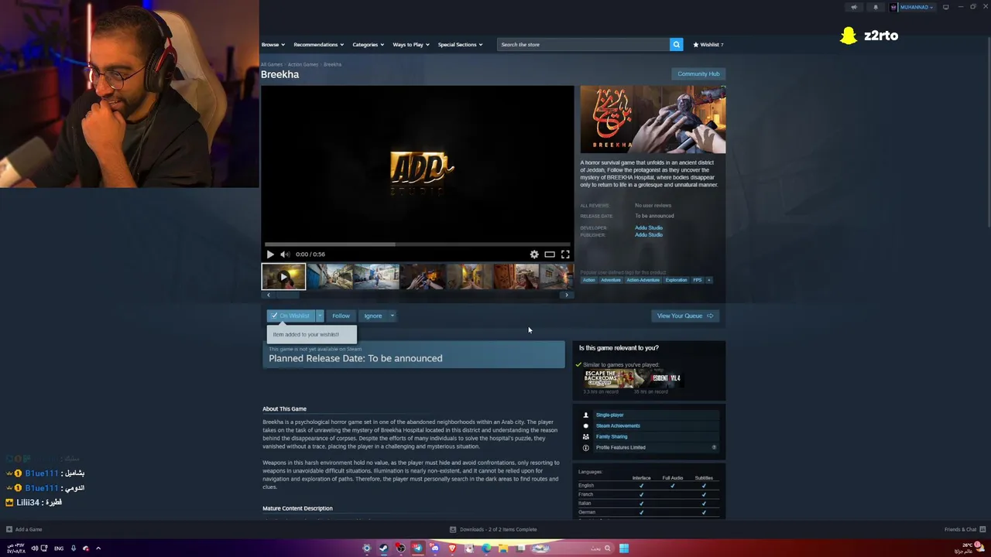This screenshot has height=557, width=991.
Task: Open the taskbar volume icon
Action: (x=34, y=548)
